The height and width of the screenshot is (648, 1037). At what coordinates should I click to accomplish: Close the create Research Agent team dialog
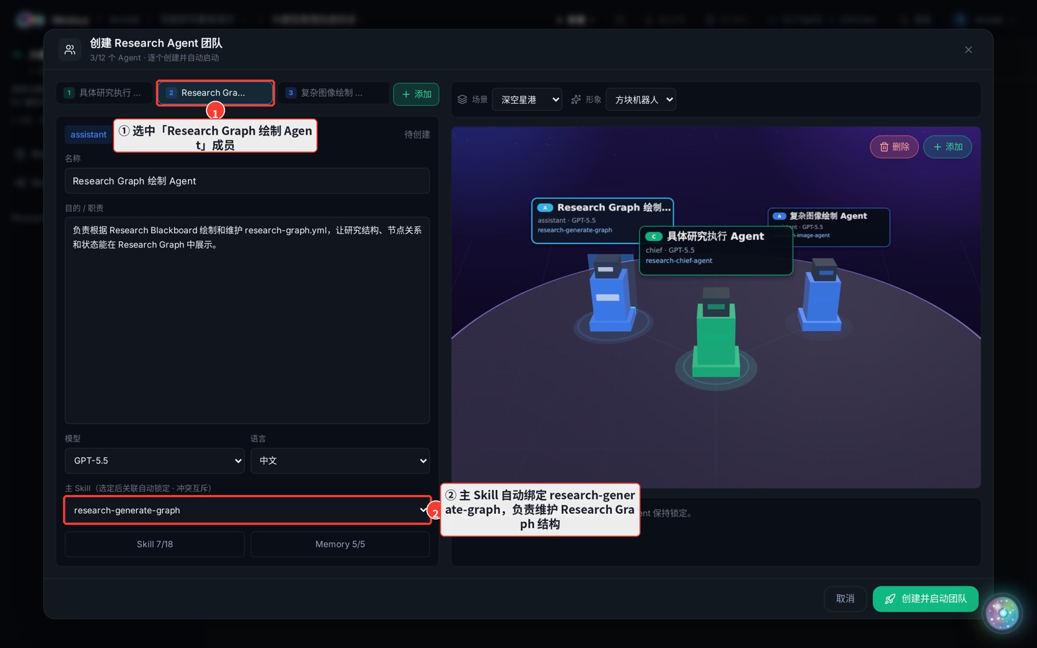pos(968,50)
